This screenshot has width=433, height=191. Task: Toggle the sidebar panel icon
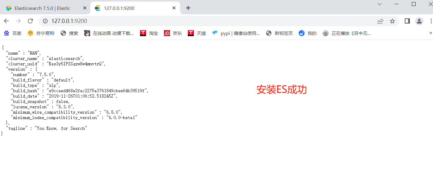click(x=407, y=21)
